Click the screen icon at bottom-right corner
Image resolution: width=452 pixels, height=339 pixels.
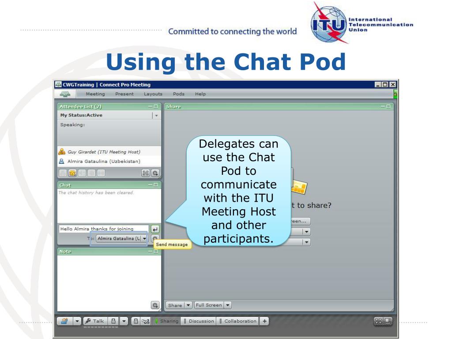coord(388,321)
